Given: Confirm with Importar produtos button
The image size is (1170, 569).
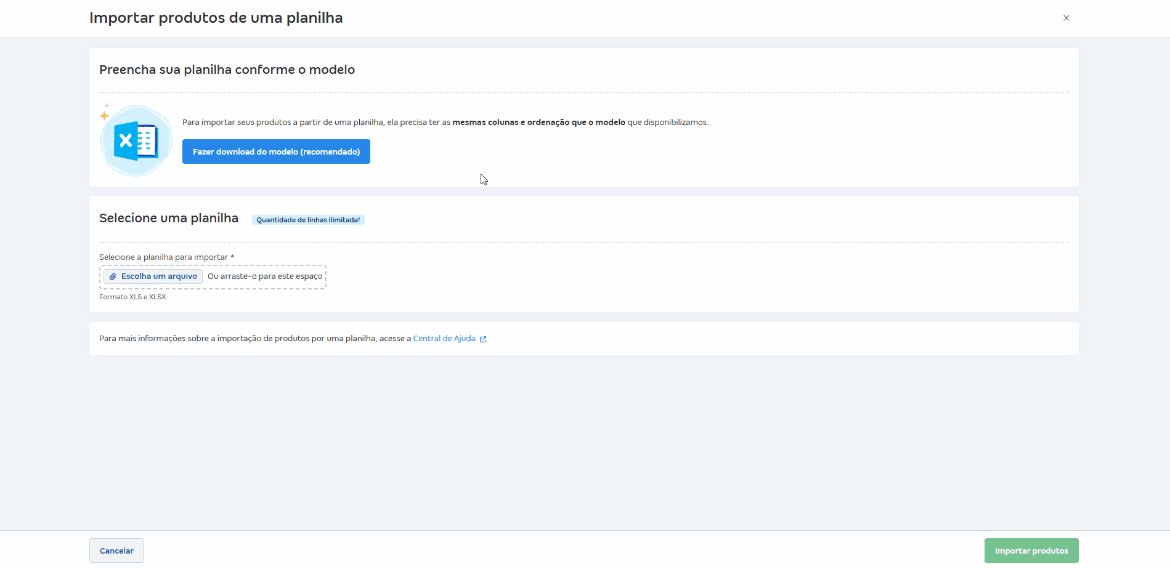Looking at the screenshot, I should click(x=1031, y=551).
